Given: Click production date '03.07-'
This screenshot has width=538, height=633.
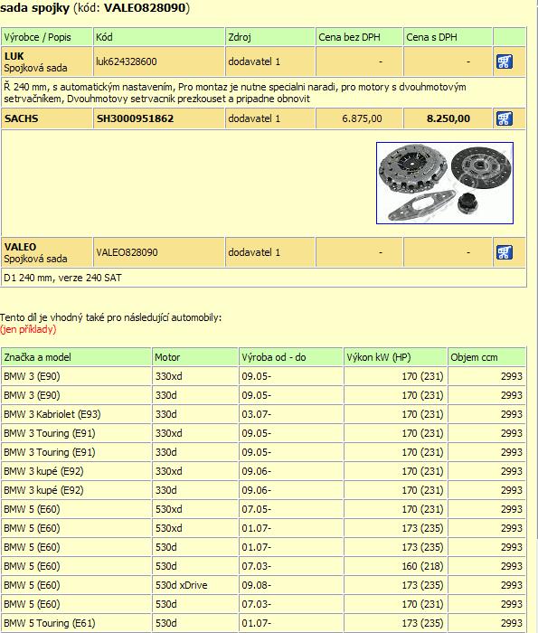Looking at the screenshot, I should (256, 414).
